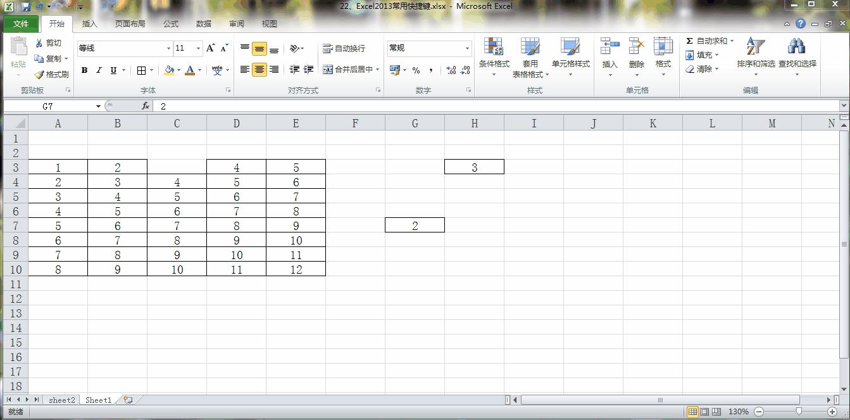This screenshot has width=850, height=420.
Task: Expand Clear (清除) dropdown
Action: (x=717, y=69)
